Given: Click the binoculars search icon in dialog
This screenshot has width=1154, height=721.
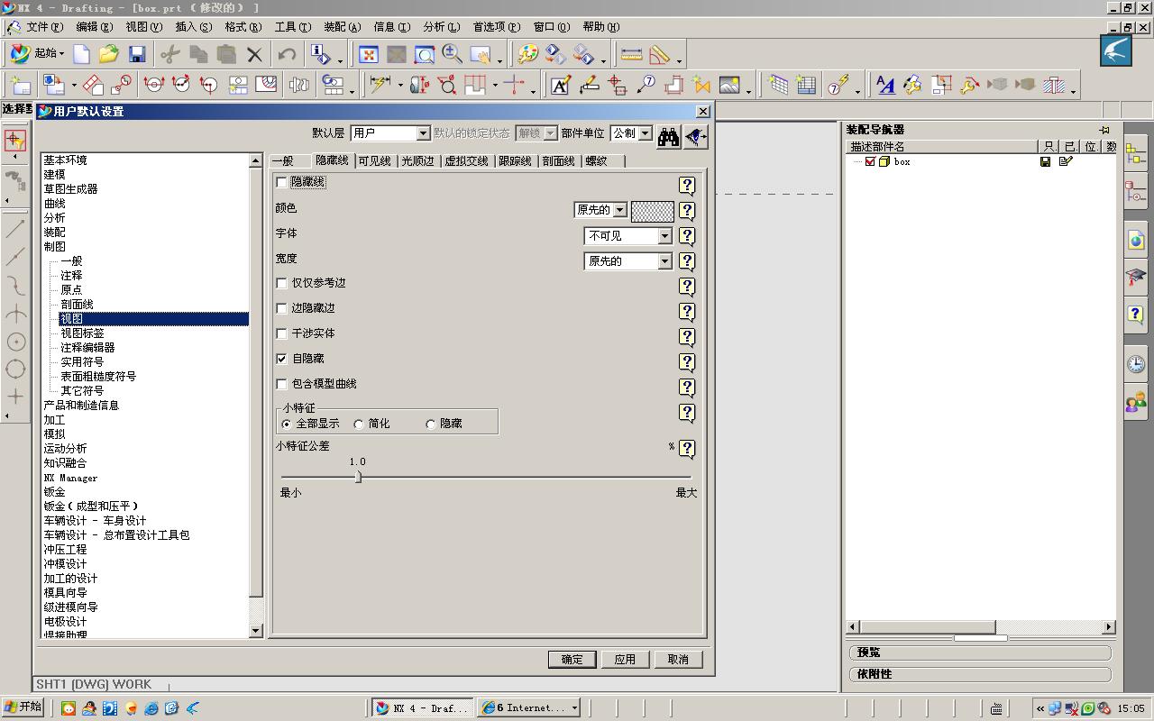Looking at the screenshot, I should 668,136.
